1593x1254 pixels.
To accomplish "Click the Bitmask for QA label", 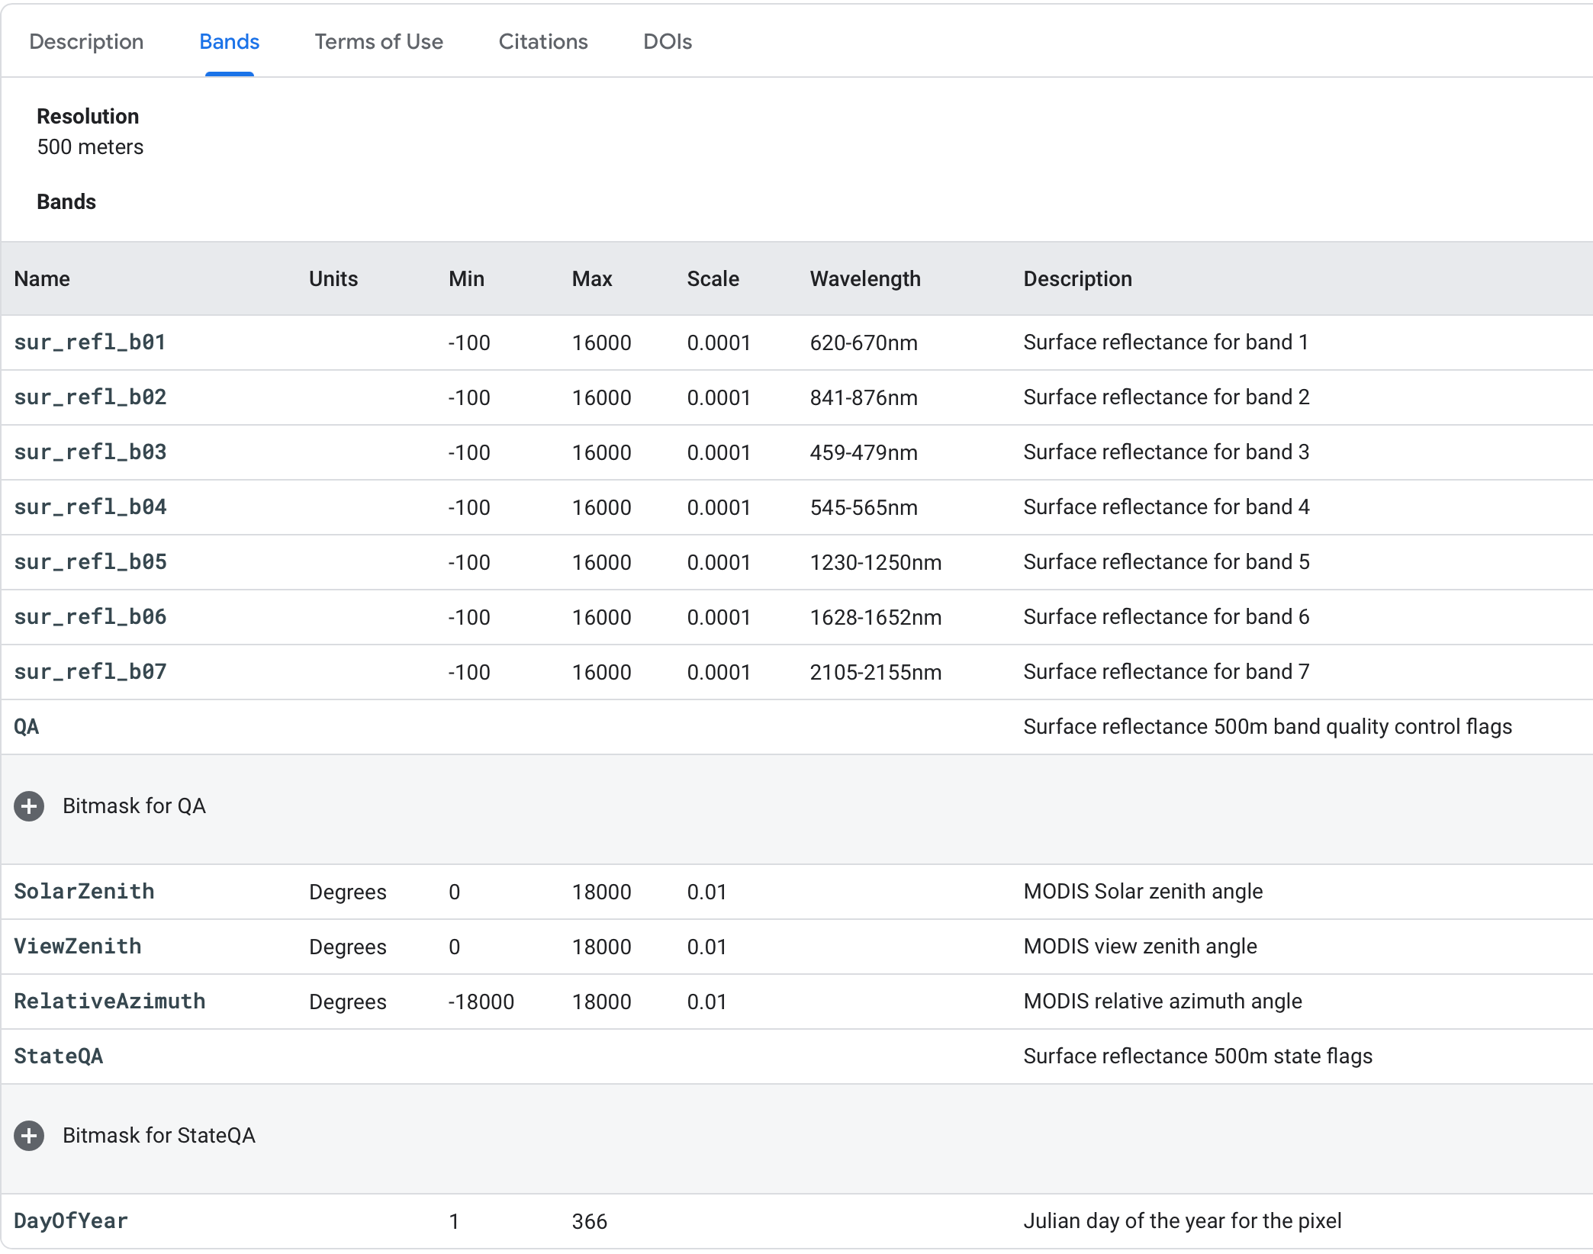I will (x=134, y=806).
